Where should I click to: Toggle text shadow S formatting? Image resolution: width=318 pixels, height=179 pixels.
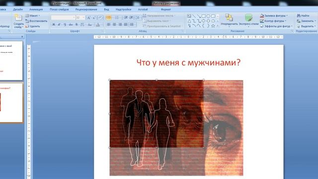77,24
